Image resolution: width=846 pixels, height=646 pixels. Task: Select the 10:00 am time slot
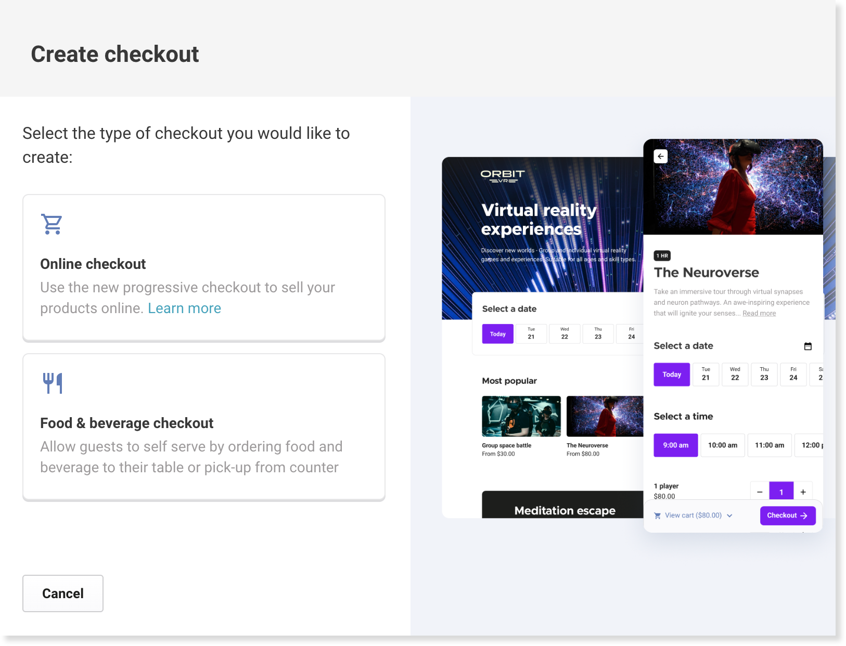[x=722, y=445]
